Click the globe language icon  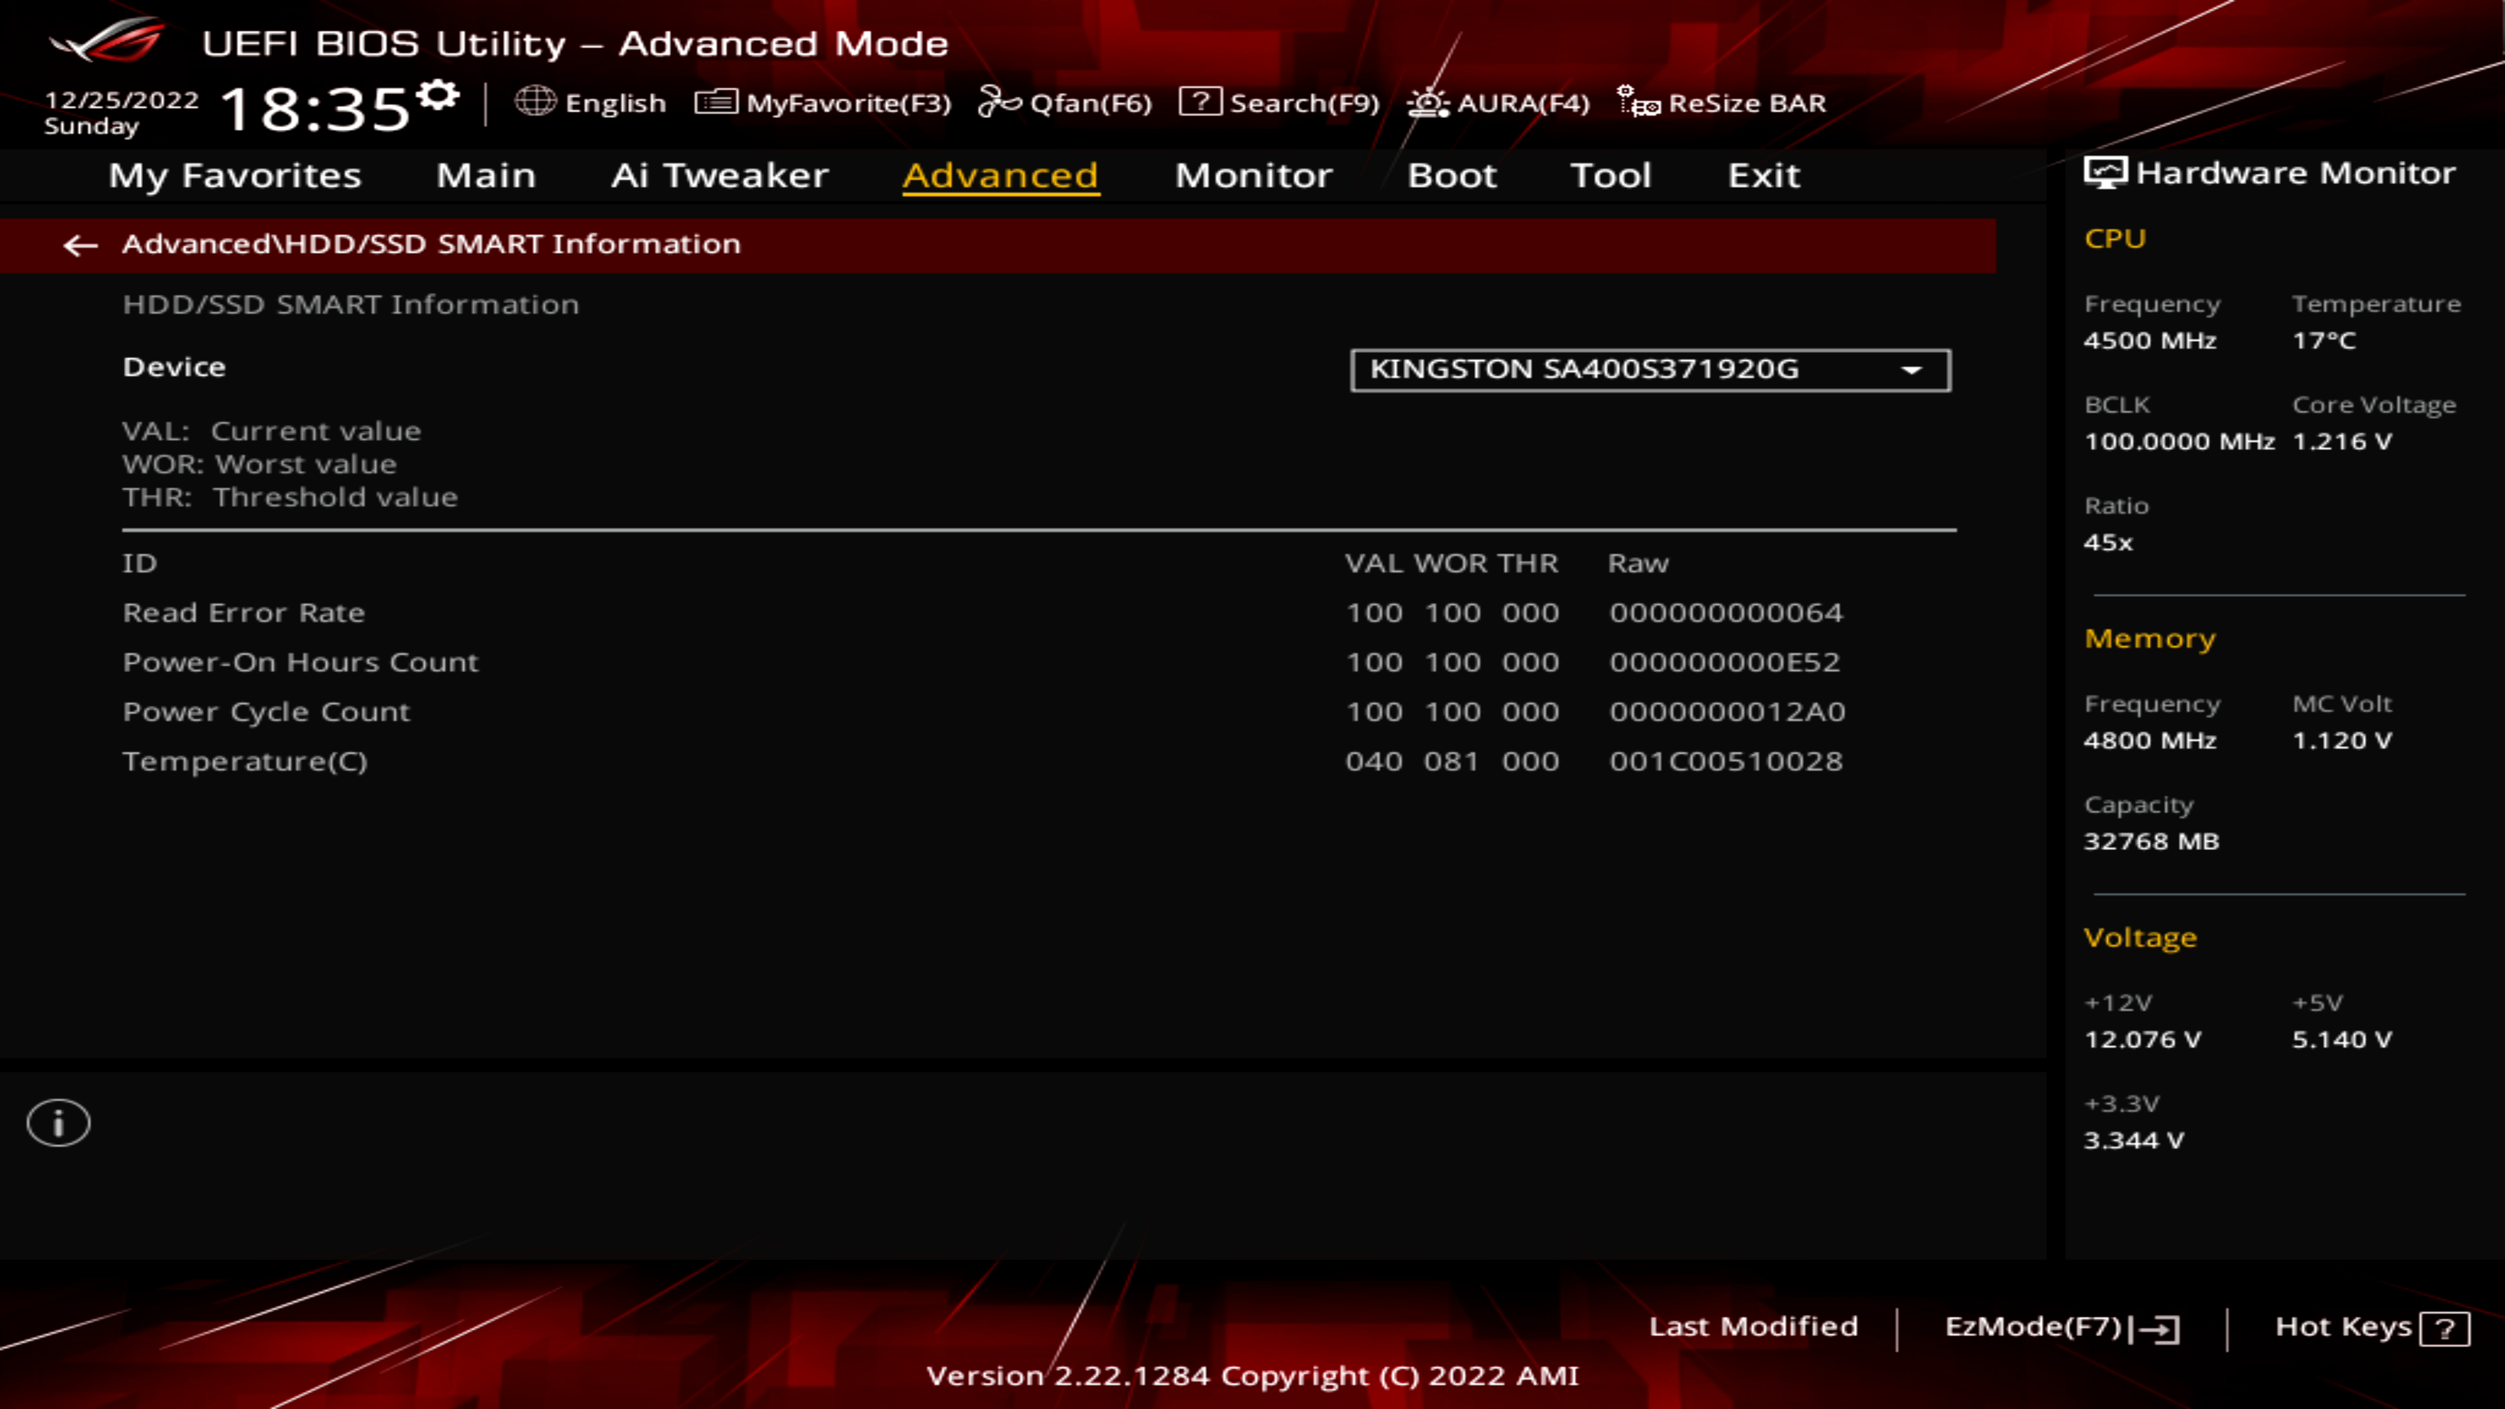(535, 101)
